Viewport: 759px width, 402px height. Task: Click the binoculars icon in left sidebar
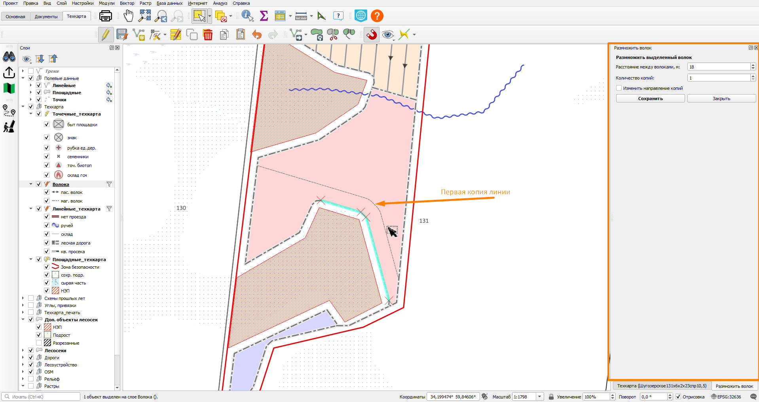click(x=9, y=57)
